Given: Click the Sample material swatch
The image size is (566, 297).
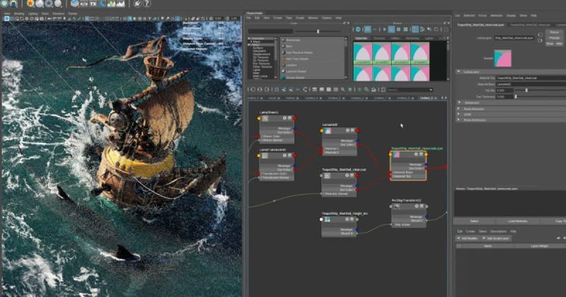Looking at the screenshot, I should (503, 59).
